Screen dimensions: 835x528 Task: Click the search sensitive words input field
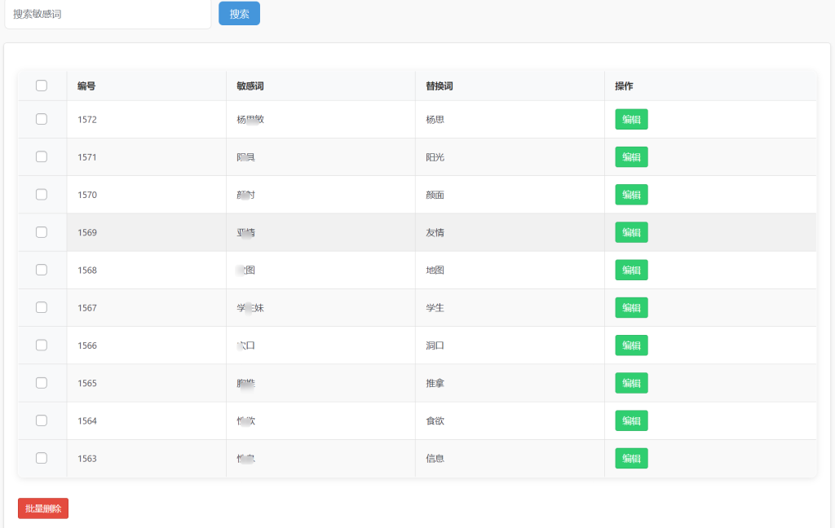[108, 14]
